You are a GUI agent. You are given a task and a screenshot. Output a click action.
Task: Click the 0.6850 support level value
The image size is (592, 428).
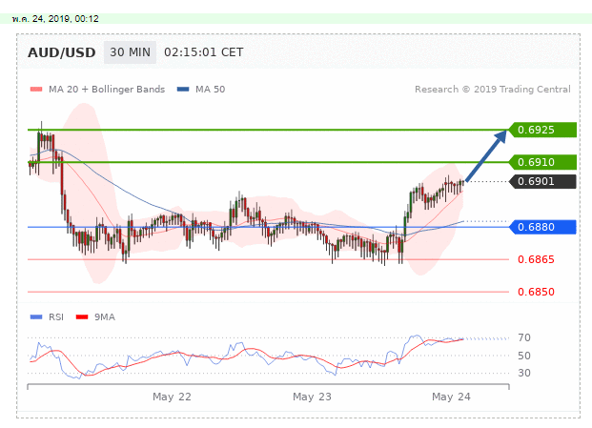pyautogui.click(x=536, y=292)
